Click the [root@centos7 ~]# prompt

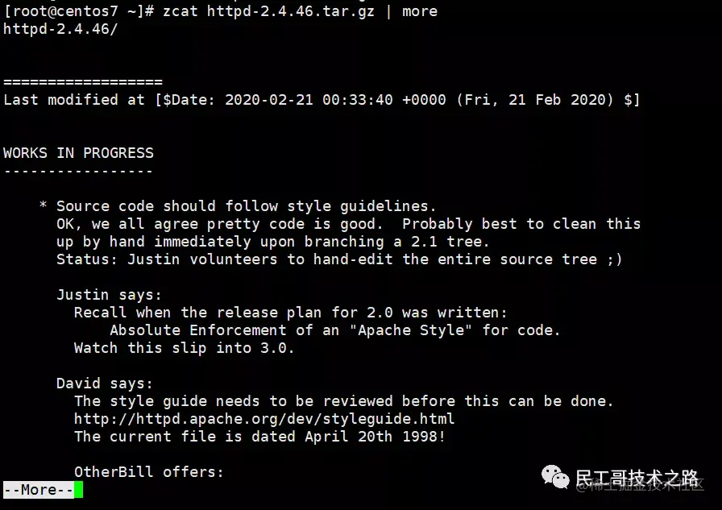(78, 11)
